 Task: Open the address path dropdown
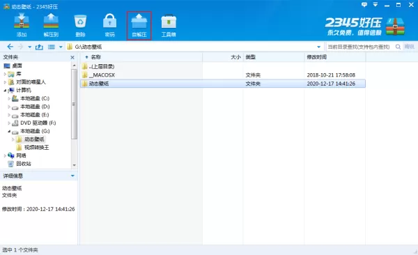click(x=318, y=47)
